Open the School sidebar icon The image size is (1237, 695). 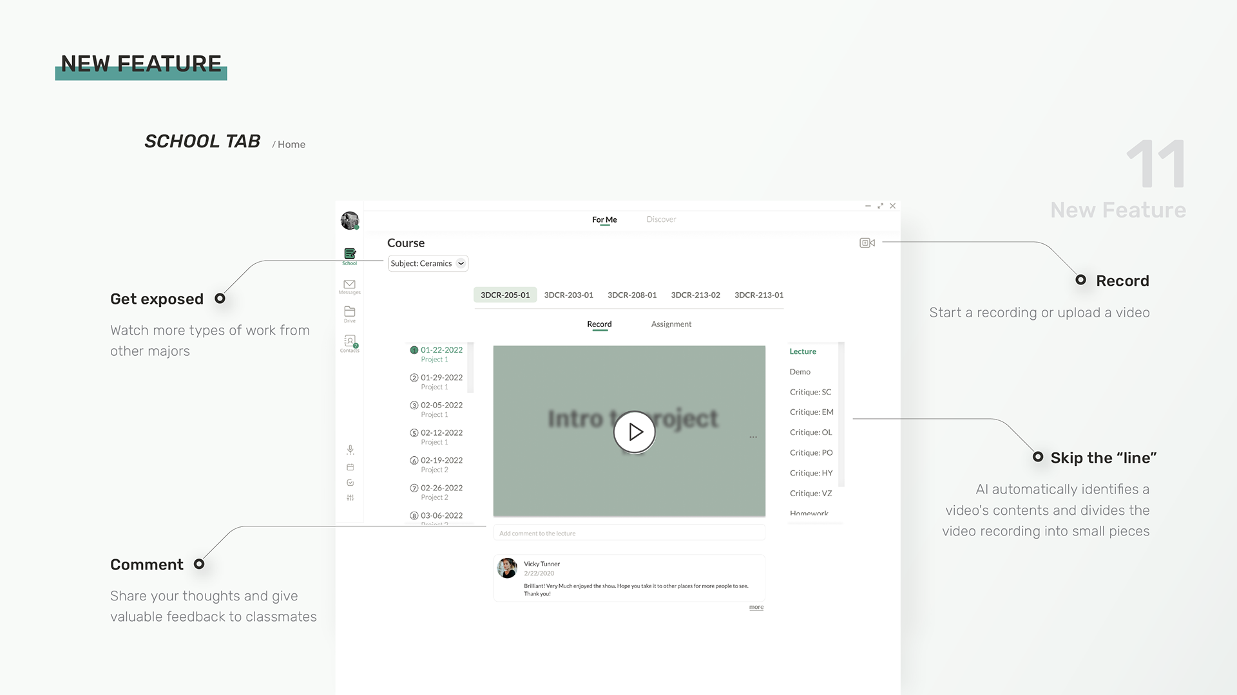pos(350,255)
